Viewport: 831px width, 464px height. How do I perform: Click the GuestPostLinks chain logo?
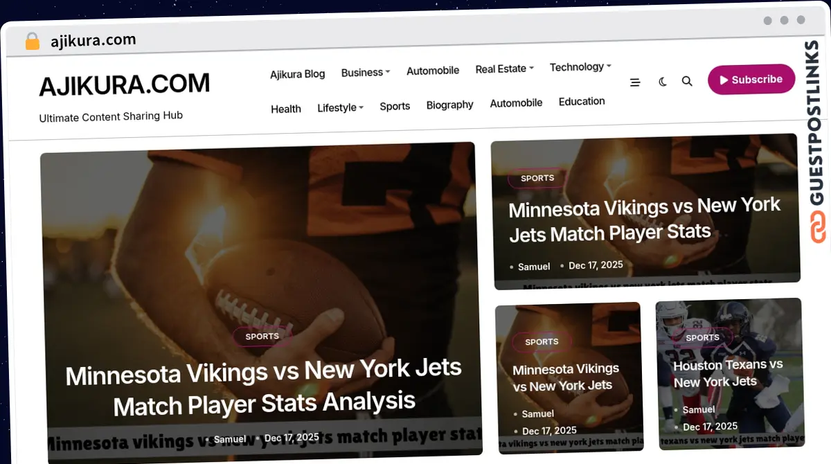(819, 227)
